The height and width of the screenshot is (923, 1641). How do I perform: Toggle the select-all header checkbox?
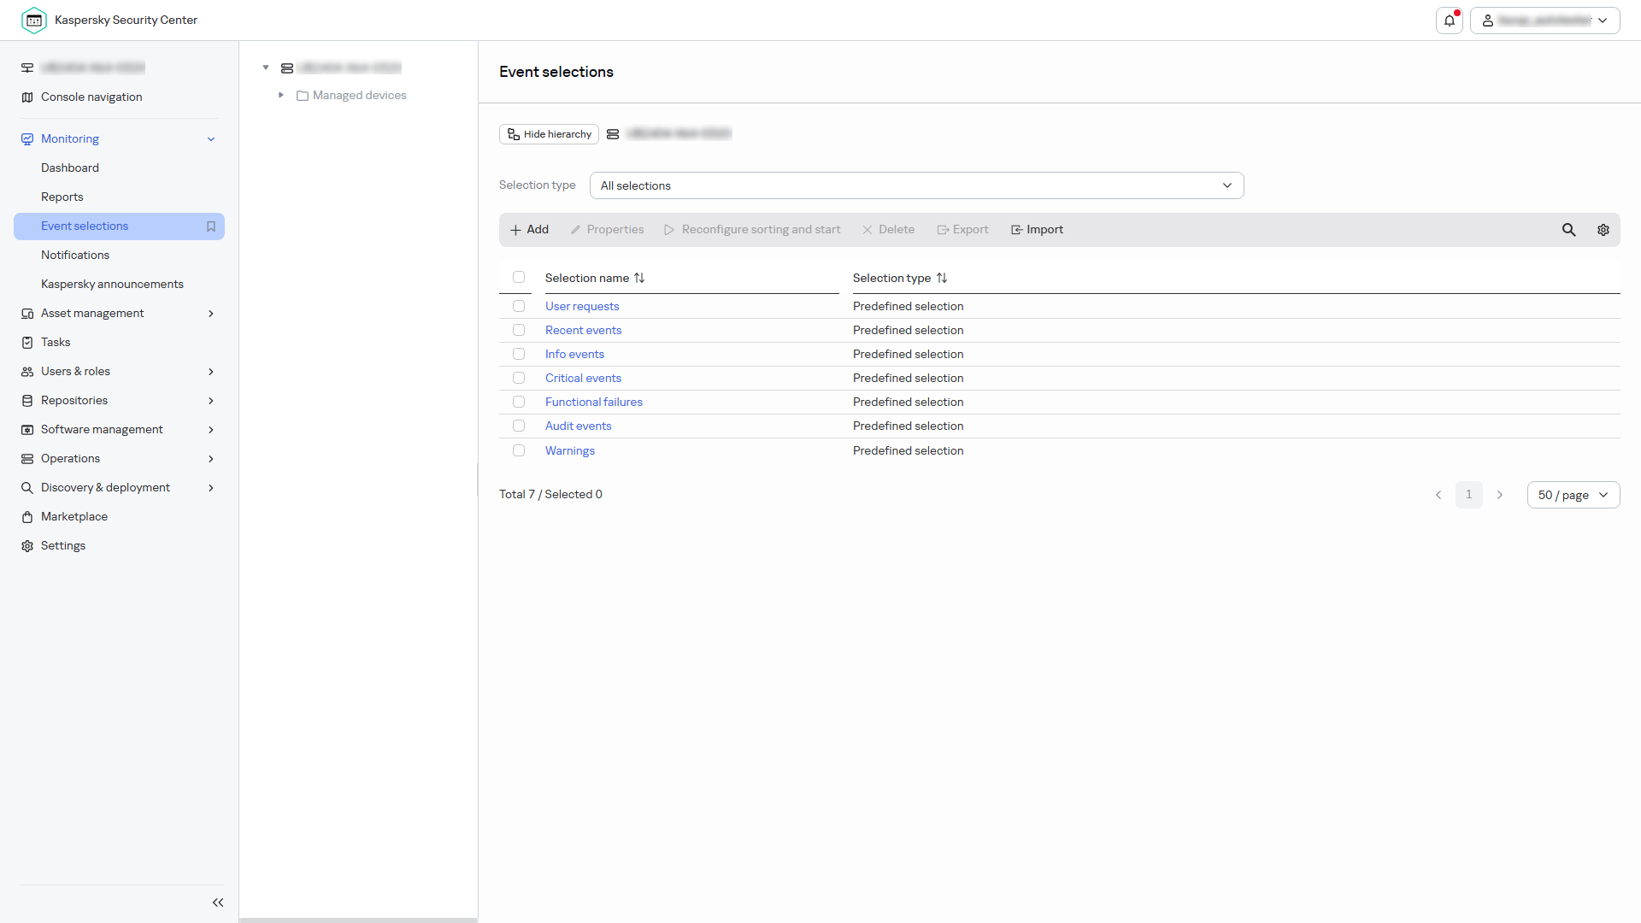pos(519,277)
